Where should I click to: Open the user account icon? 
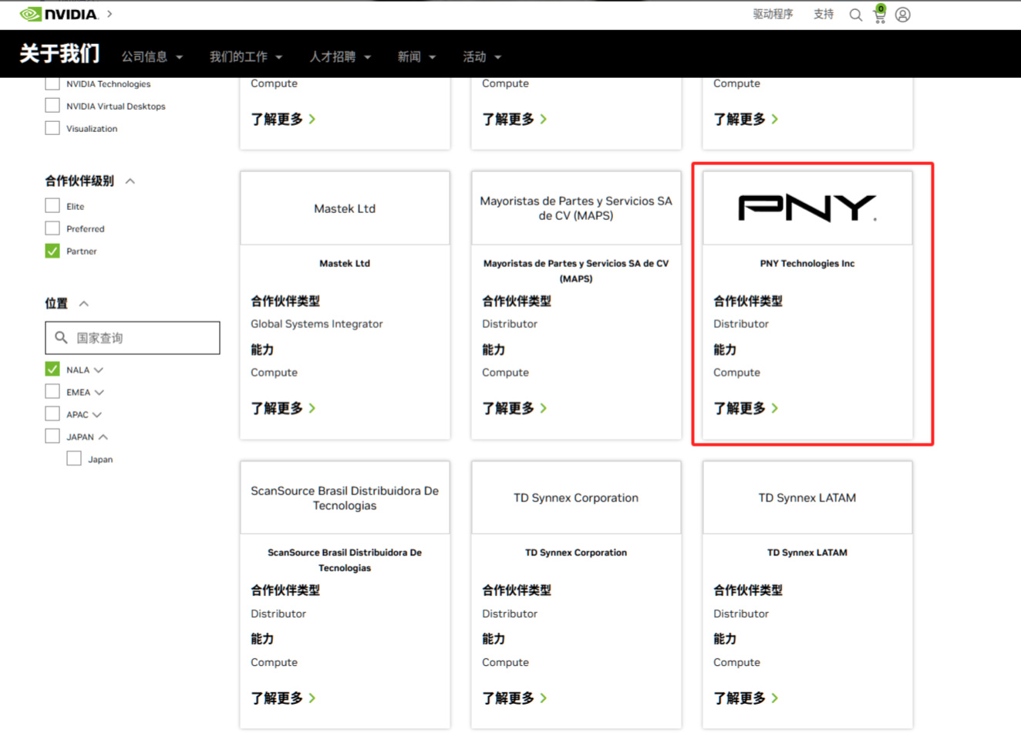coord(903,15)
